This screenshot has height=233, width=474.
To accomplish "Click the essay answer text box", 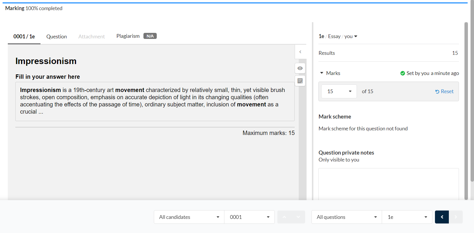I will (x=155, y=102).
